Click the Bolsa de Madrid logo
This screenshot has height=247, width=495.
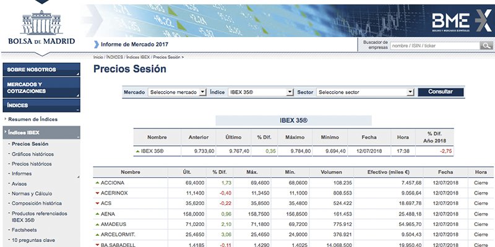[x=41, y=27]
